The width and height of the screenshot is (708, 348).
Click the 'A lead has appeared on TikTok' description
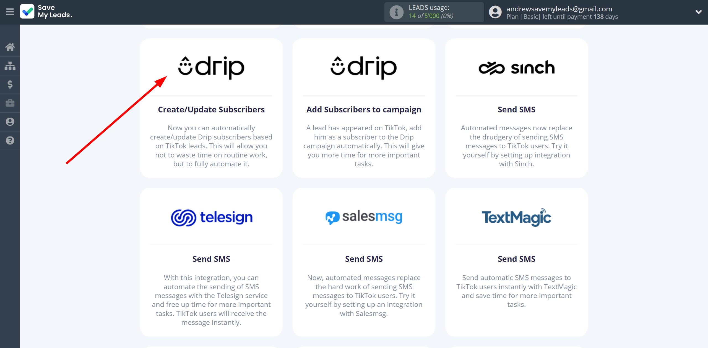(364, 146)
